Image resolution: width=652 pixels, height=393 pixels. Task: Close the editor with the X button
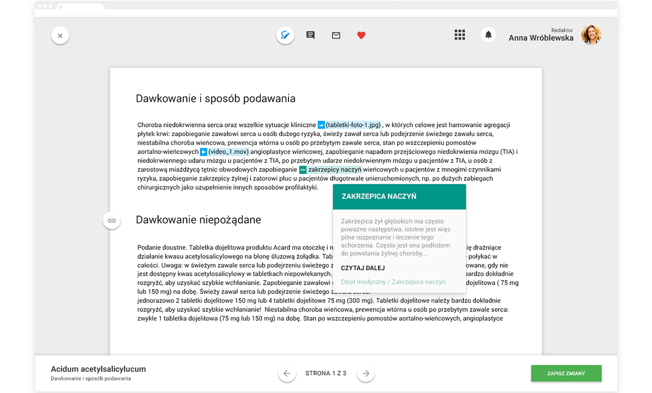pyautogui.click(x=60, y=36)
